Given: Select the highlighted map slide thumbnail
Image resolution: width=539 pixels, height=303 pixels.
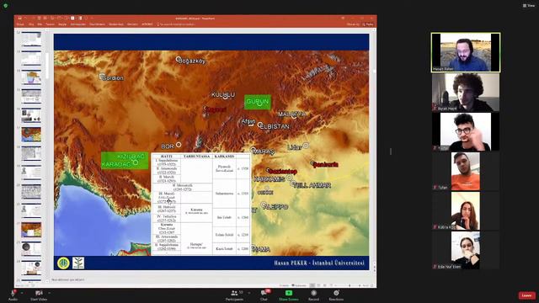Looking at the screenshot, I should click(31, 230).
